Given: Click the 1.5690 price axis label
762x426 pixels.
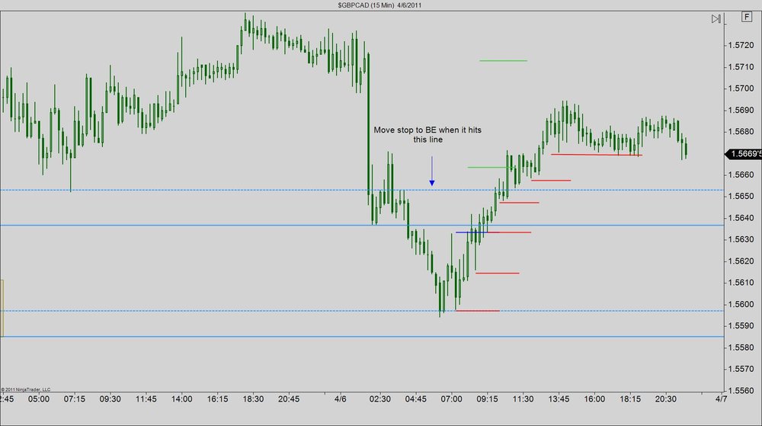Looking at the screenshot, I should (741, 111).
